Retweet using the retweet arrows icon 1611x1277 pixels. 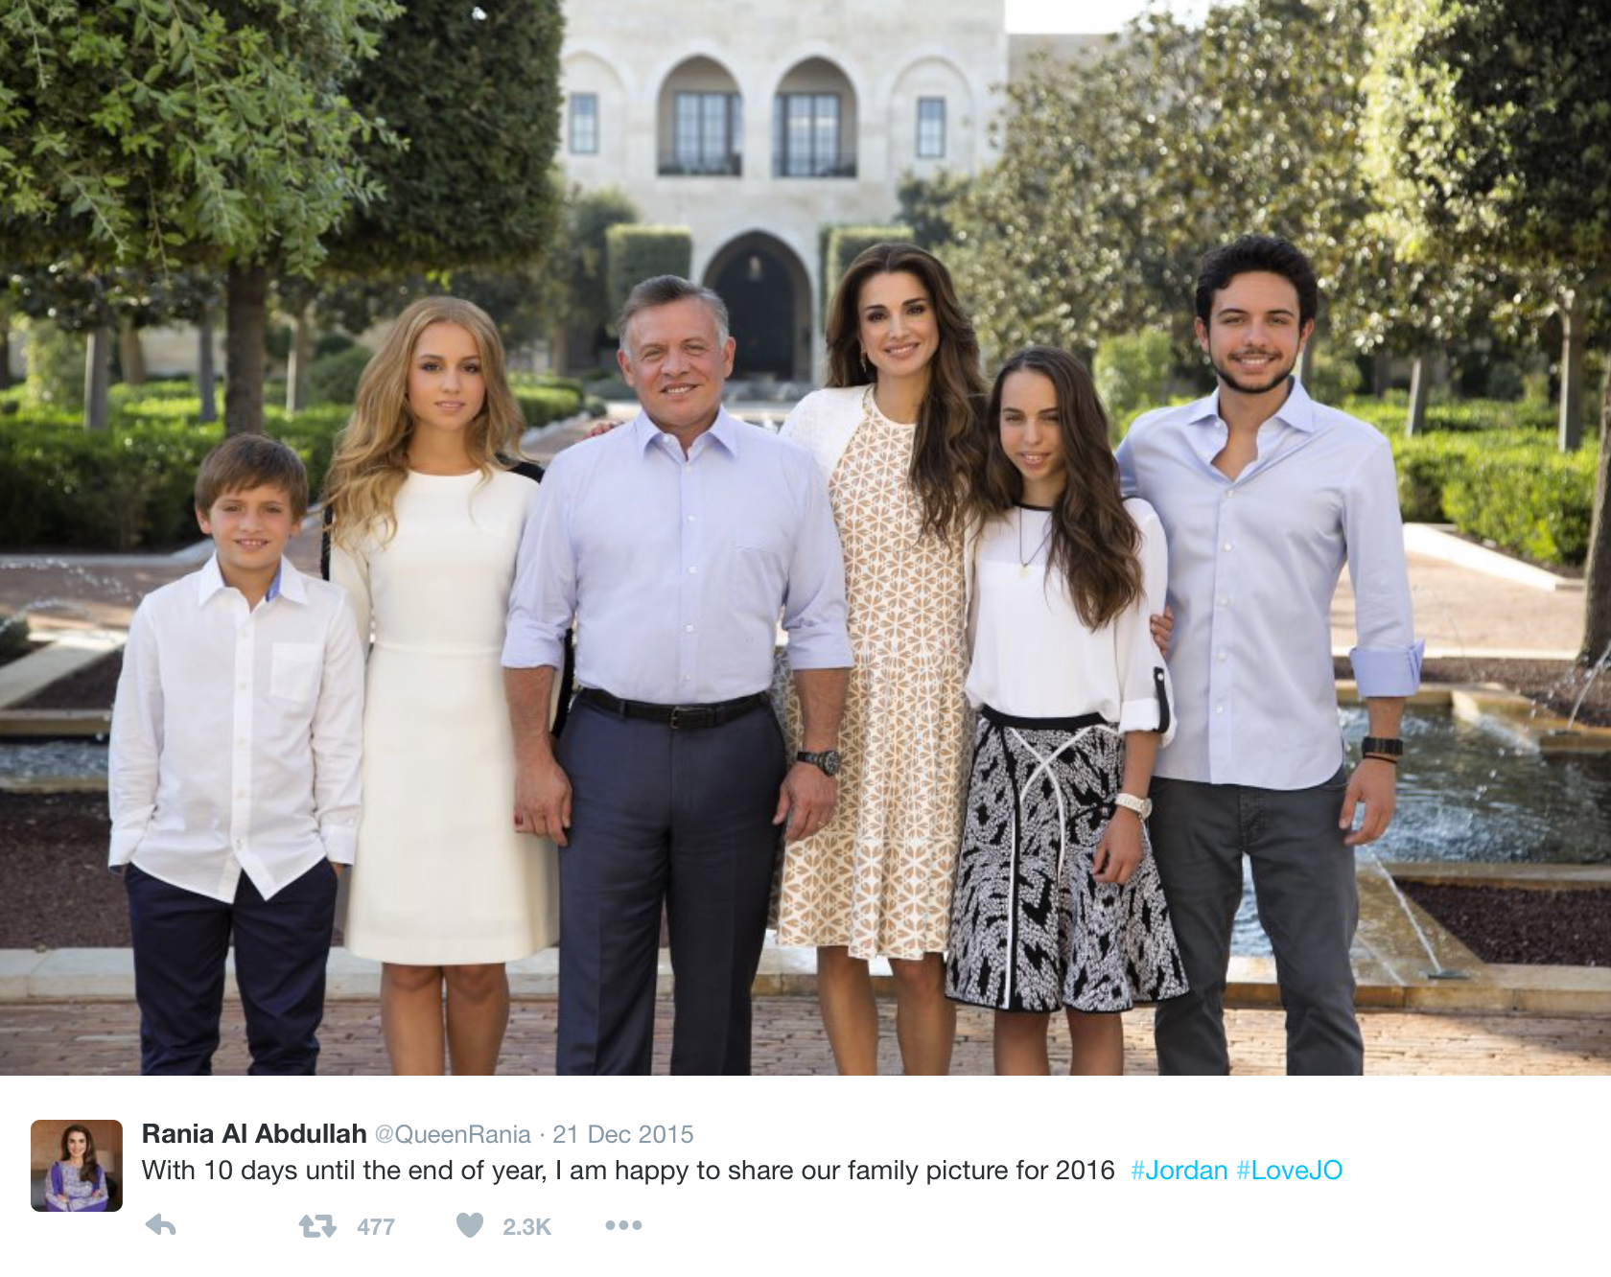click(316, 1225)
